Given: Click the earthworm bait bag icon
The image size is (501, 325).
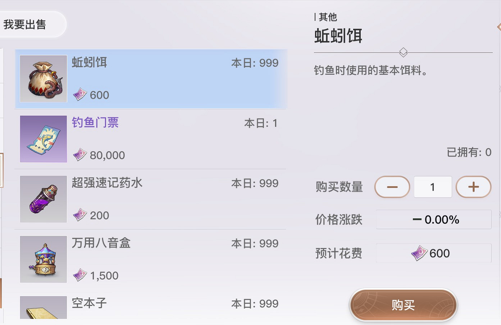Looking at the screenshot, I should click(x=44, y=79).
